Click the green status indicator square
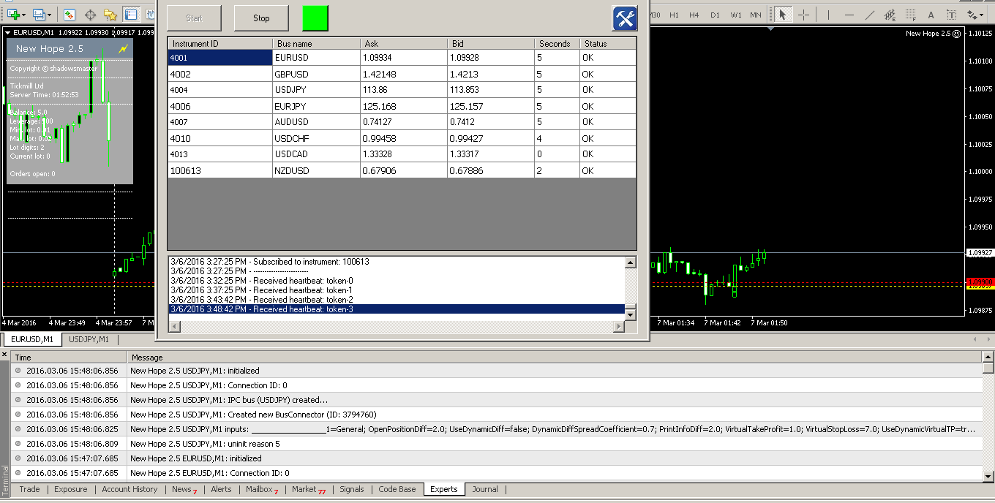Screen dimensions: 995x503 click(x=315, y=18)
